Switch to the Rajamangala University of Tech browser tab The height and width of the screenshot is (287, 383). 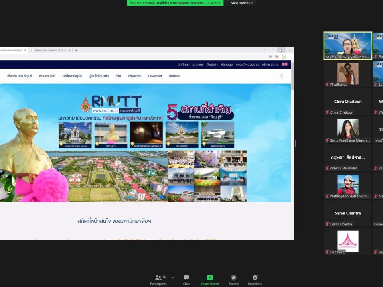50,50
